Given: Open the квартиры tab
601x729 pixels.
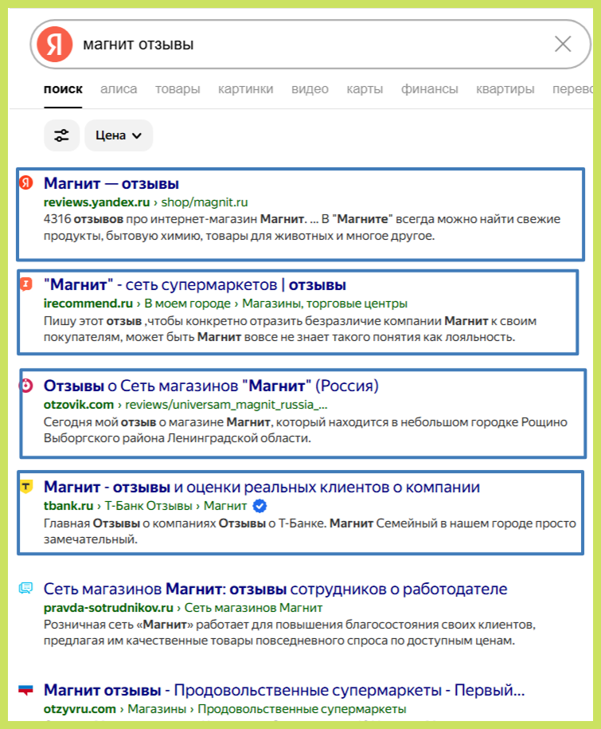Looking at the screenshot, I should point(505,89).
